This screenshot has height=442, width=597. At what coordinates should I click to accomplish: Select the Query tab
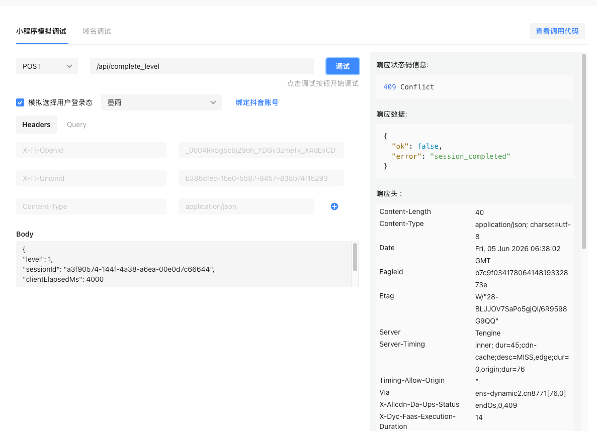click(x=76, y=125)
